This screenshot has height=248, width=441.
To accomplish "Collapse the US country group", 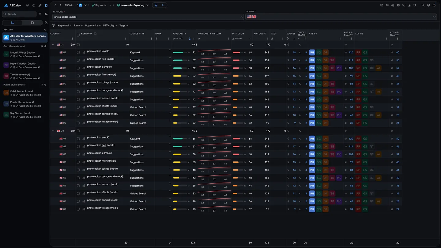I will tap(53, 45).
